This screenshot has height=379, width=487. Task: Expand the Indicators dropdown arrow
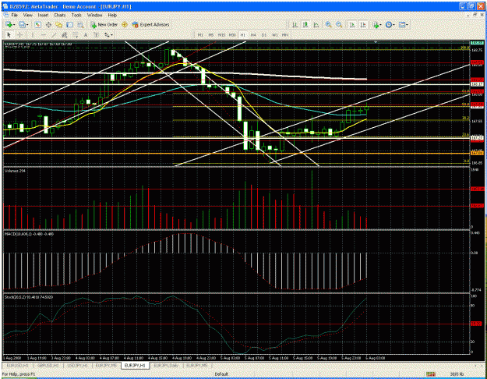point(380,24)
